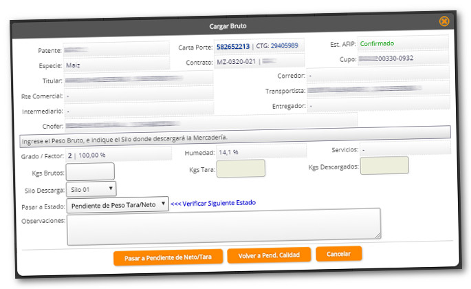The width and height of the screenshot is (471, 289).
Task: Open the CTG 29405989 link
Action: (283, 46)
